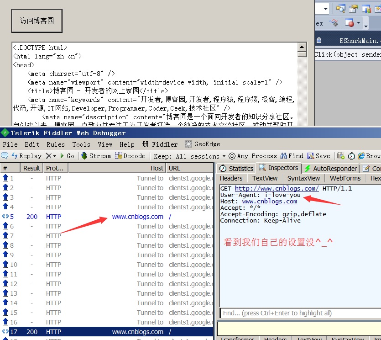This screenshot has height=340, width=381.
Task: Switch to the AutoResponder tab
Action: tap(331, 169)
